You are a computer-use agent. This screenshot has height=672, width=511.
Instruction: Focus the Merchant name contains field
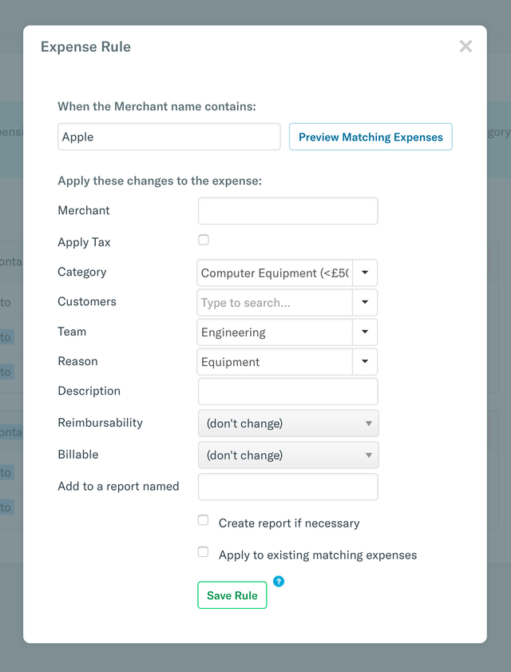(x=169, y=137)
